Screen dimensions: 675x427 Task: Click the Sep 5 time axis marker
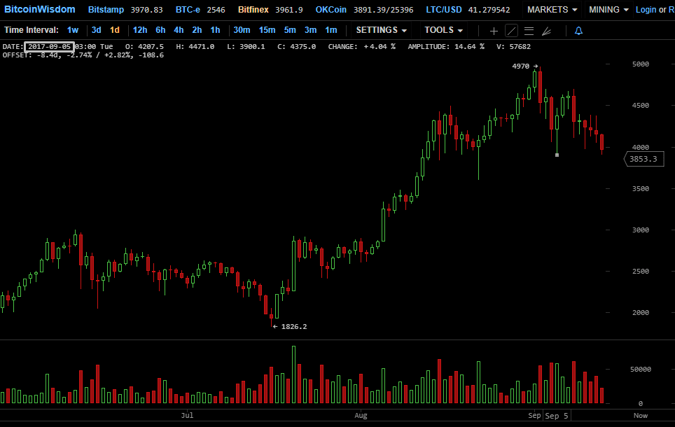coord(557,416)
